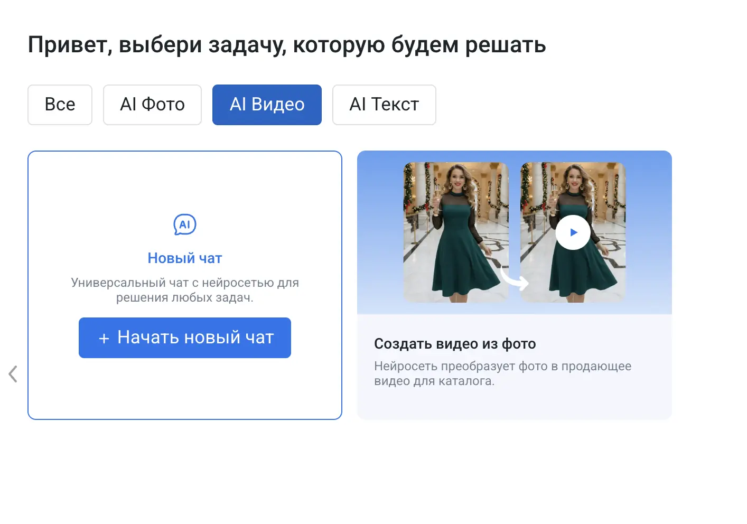This screenshot has width=747, height=524.
Task: Open the "AI Текст" tab
Action: pos(384,105)
